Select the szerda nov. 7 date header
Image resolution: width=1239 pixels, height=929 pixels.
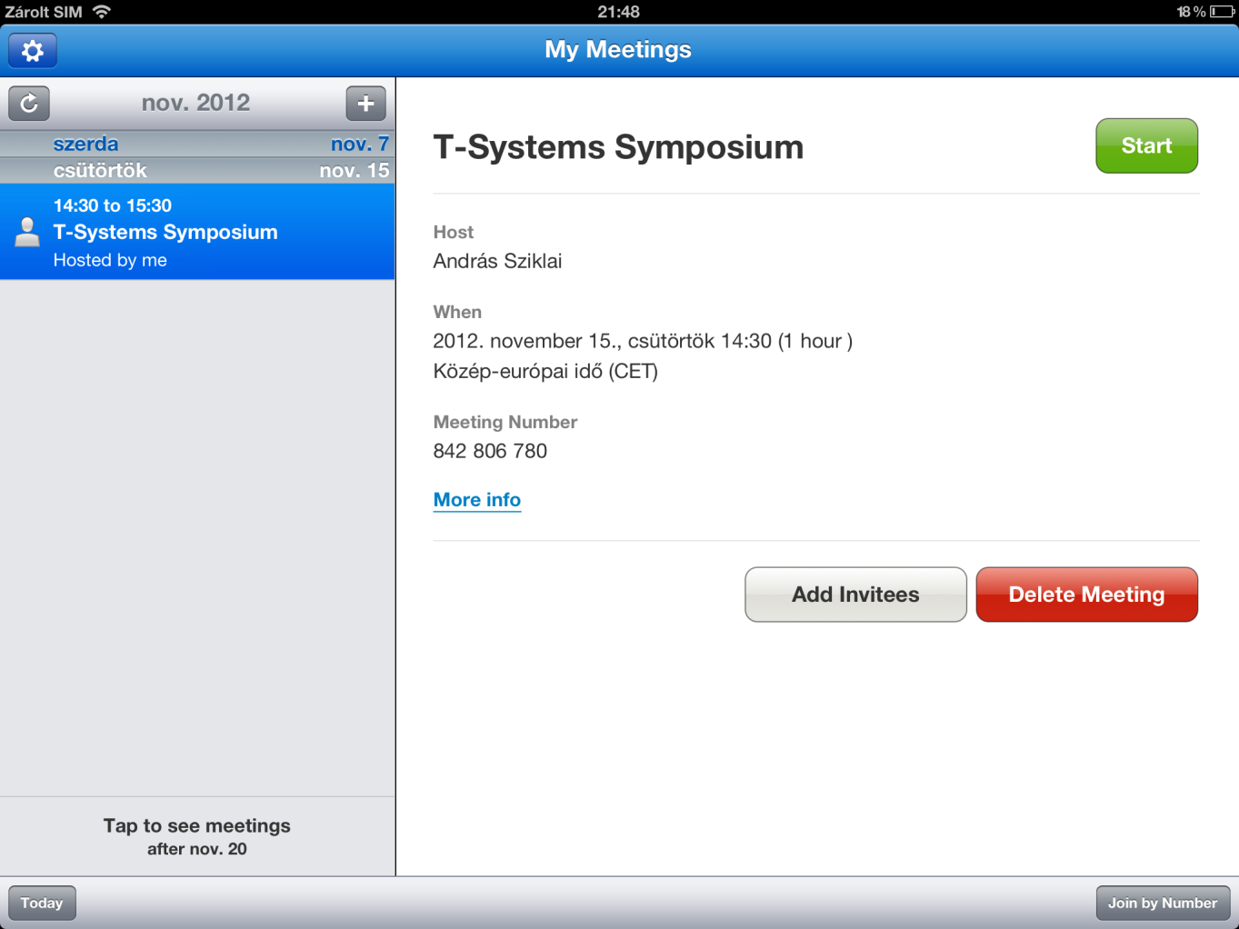[197, 144]
